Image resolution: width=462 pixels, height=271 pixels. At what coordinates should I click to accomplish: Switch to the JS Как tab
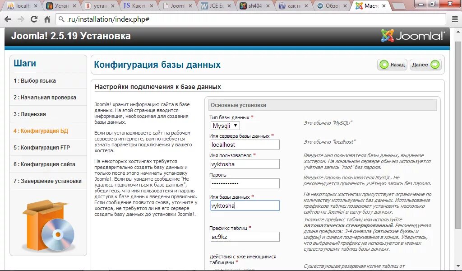[139, 5]
